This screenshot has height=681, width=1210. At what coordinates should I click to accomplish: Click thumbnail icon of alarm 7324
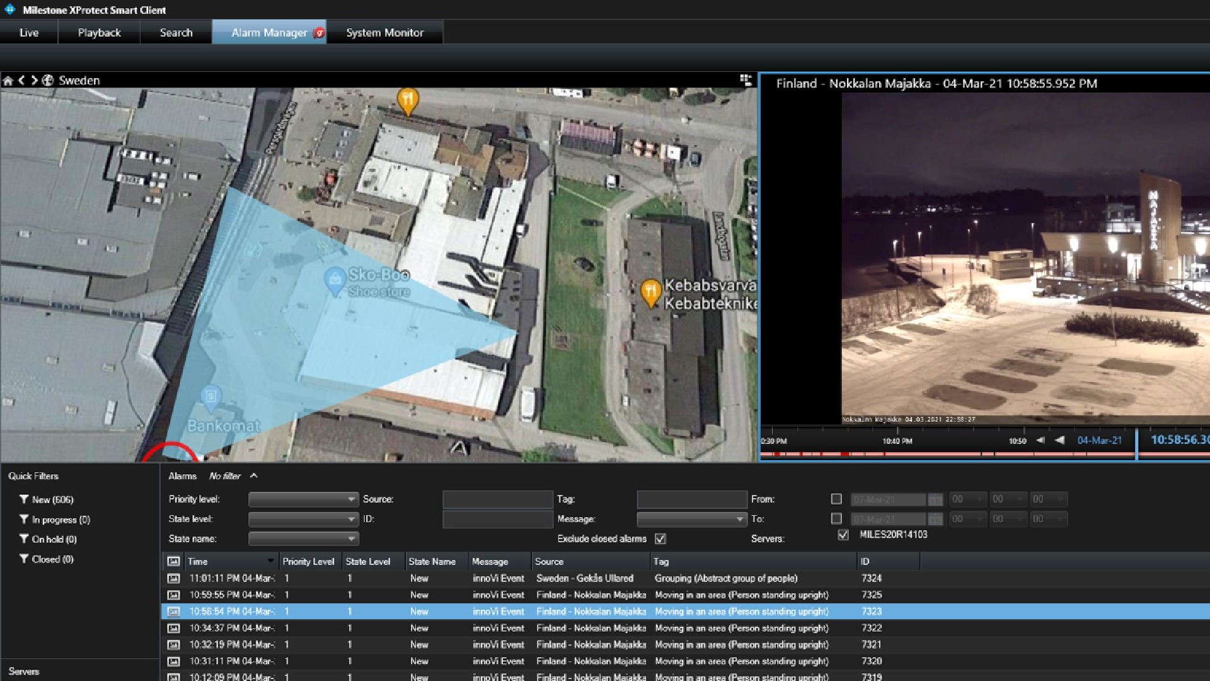(x=173, y=578)
